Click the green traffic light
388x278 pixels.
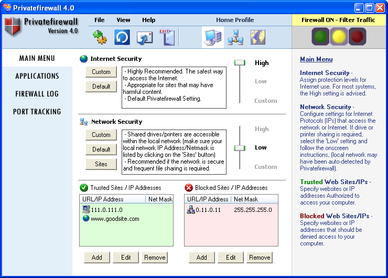point(320,37)
